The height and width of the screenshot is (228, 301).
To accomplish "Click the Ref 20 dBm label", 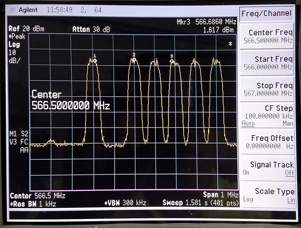I will click(26, 29).
